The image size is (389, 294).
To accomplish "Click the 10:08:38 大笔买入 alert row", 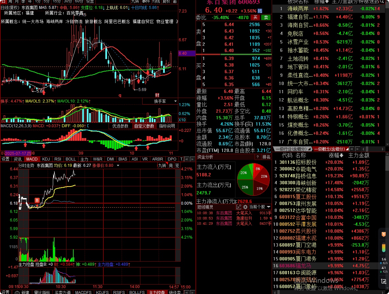I will click(x=234, y=213).
